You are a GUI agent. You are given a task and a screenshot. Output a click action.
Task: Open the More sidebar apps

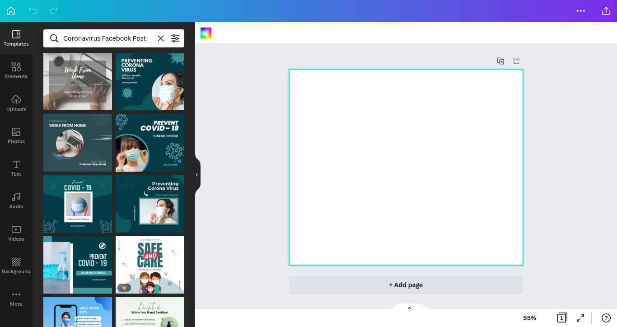click(16, 299)
